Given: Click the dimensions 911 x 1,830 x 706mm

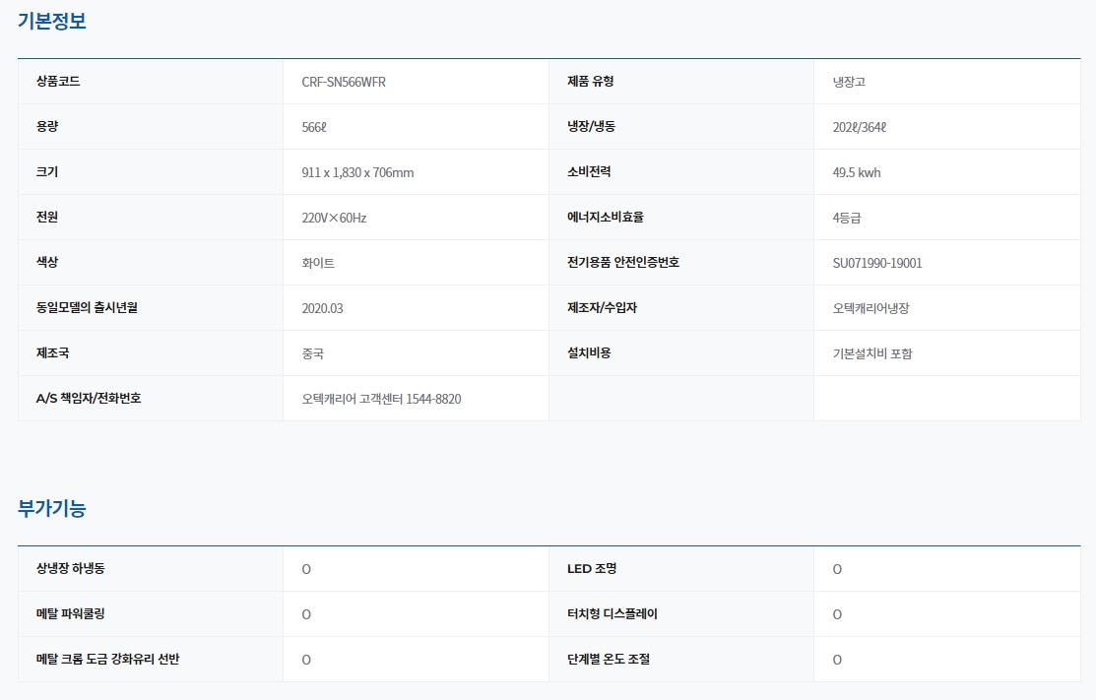Looking at the screenshot, I should click(x=357, y=172).
